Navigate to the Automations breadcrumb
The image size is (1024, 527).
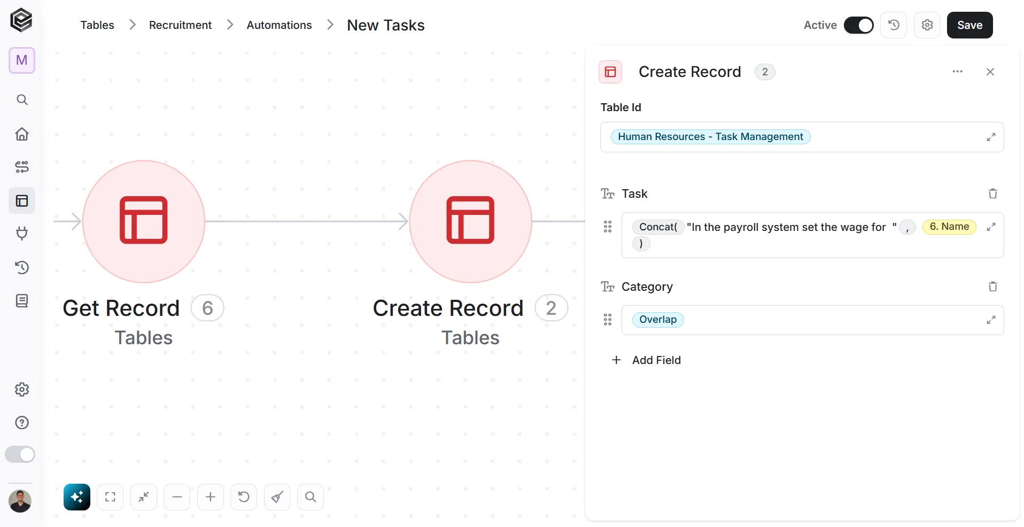point(279,25)
